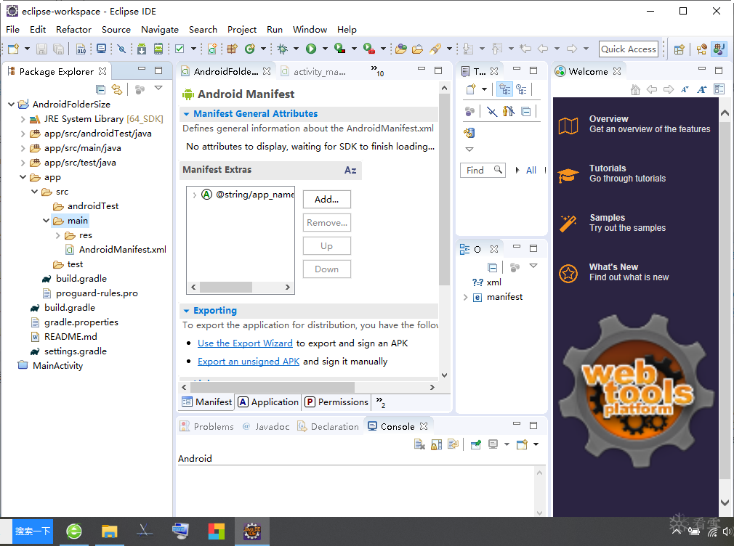This screenshot has height=546, width=734.
Task: Click the Collapse All icon in Package Explorer
Action: [x=100, y=89]
